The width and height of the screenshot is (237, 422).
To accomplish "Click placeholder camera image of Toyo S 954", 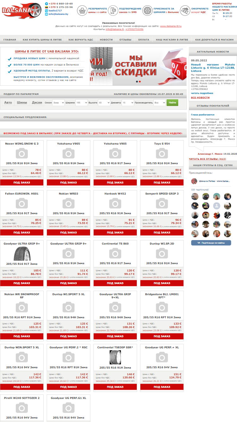I will pyautogui.click(x=162, y=153).
